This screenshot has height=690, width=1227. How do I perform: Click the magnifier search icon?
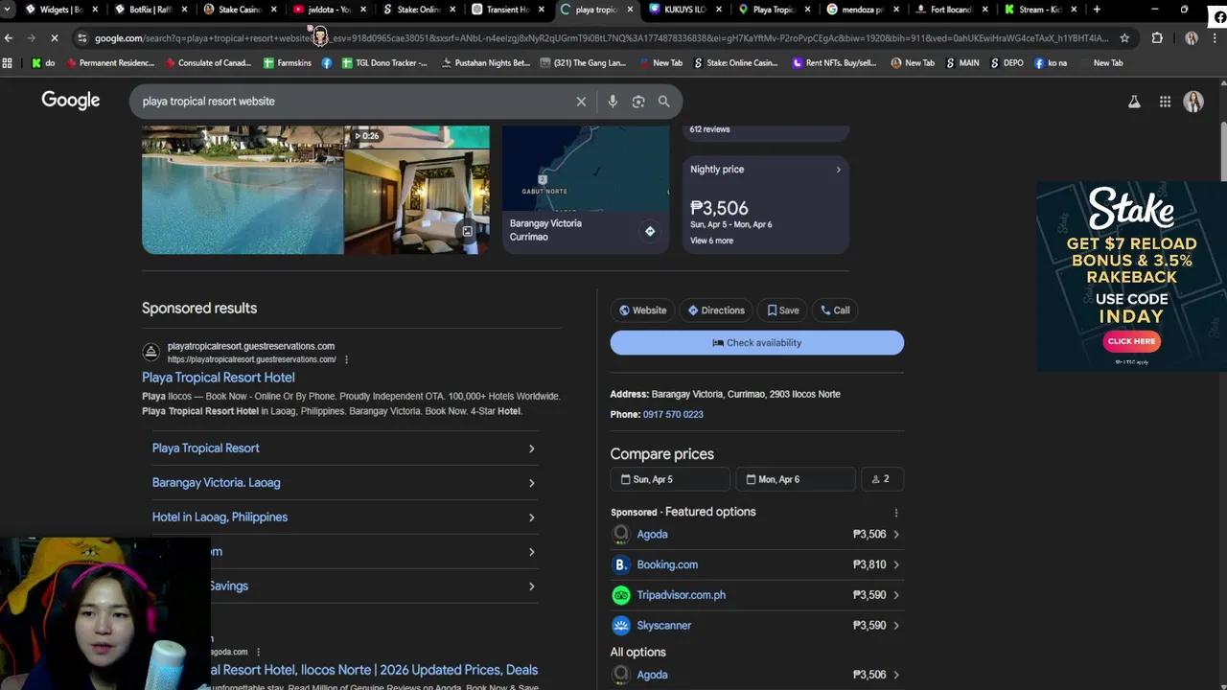(x=663, y=102)
